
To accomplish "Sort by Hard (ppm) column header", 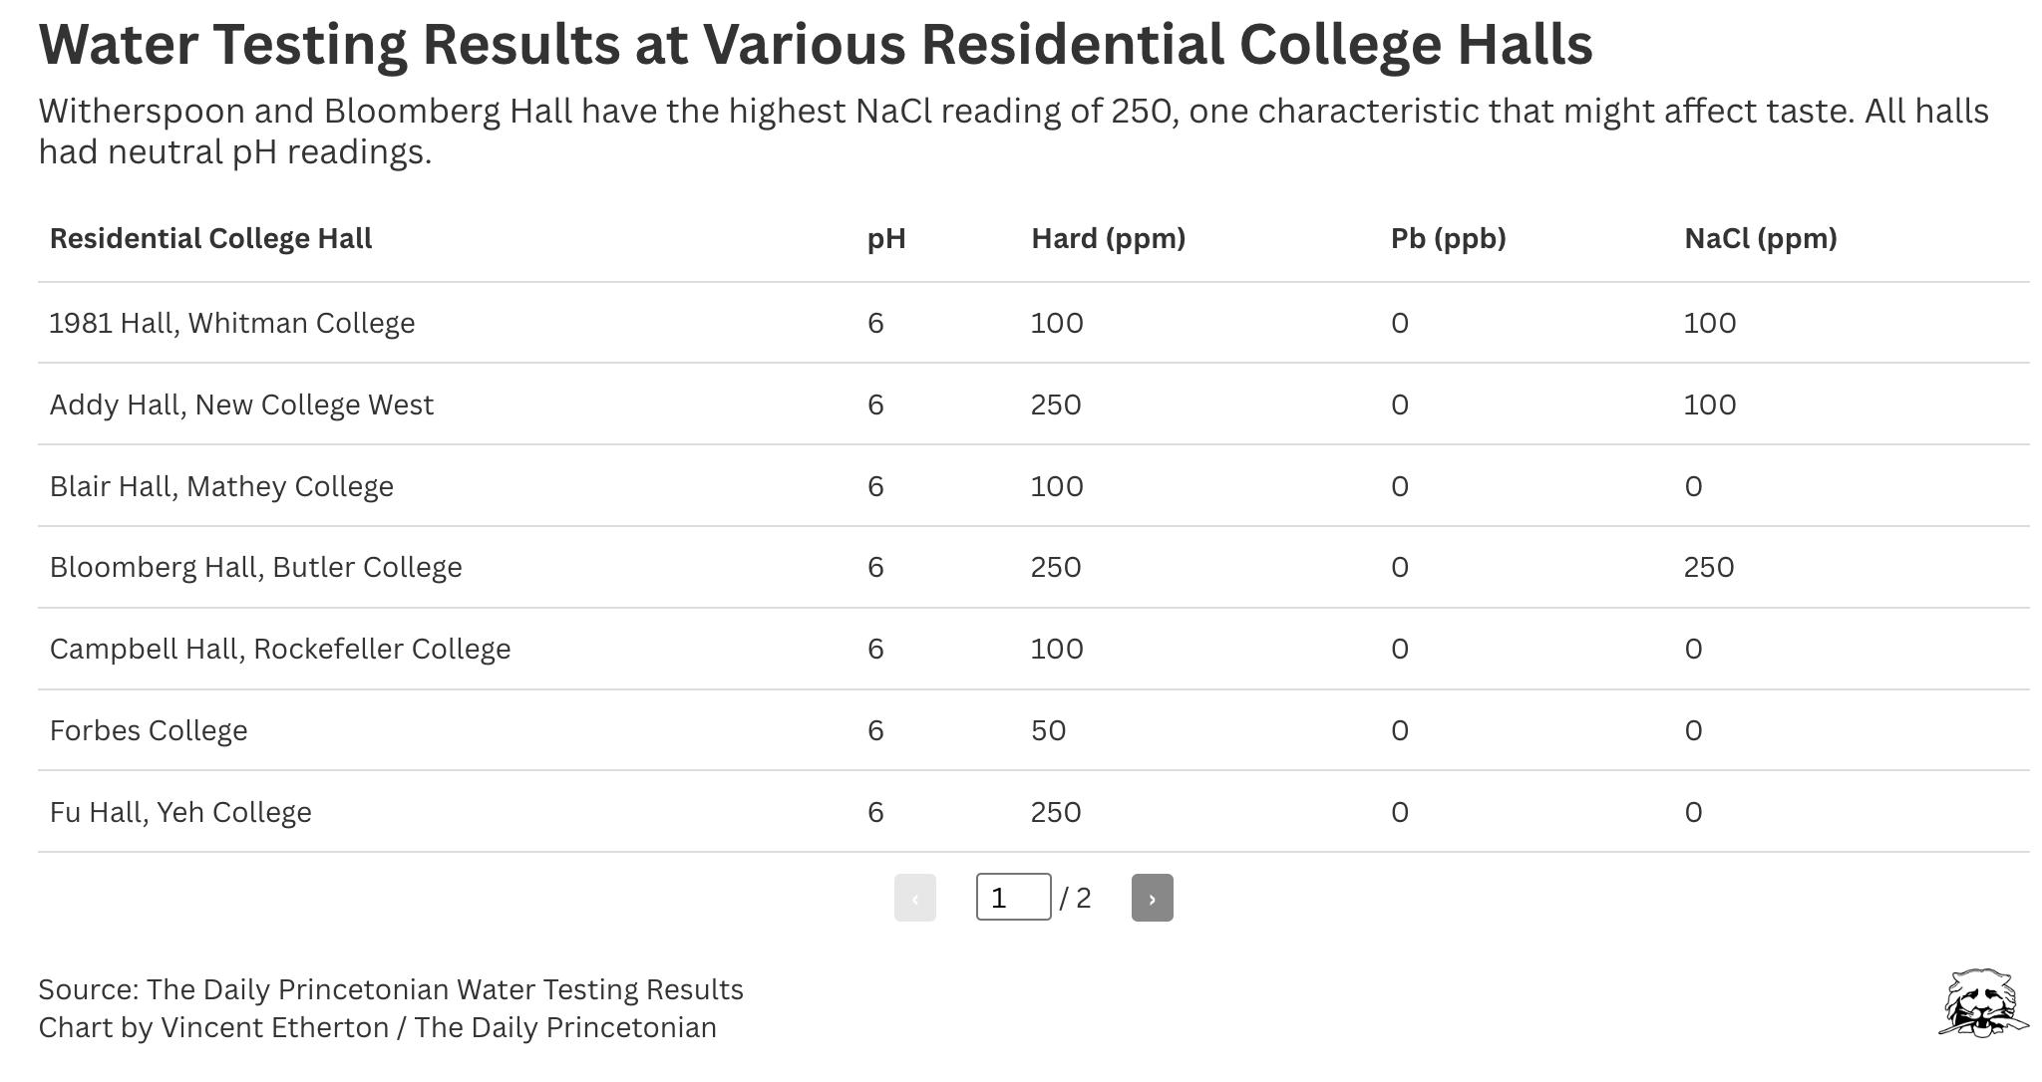I will (x=1108, y=239).
